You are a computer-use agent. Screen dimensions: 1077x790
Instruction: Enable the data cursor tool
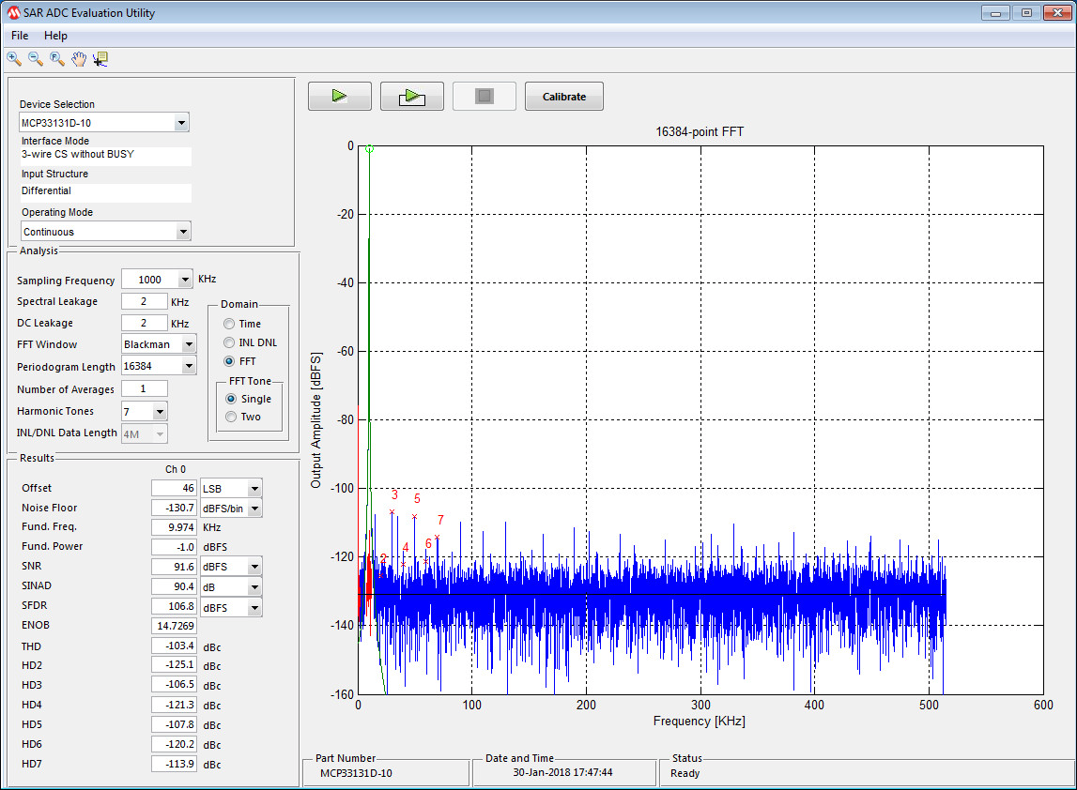100,59
